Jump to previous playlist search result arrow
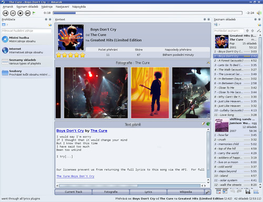The image size is (263, 202). [x=247, y=31]
